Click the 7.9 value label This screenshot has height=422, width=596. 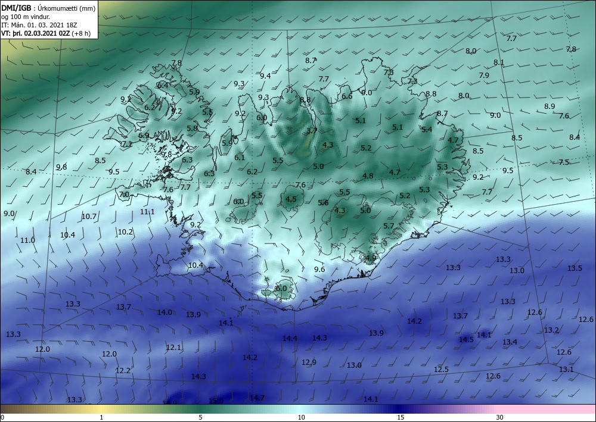[x=484, y=76]
